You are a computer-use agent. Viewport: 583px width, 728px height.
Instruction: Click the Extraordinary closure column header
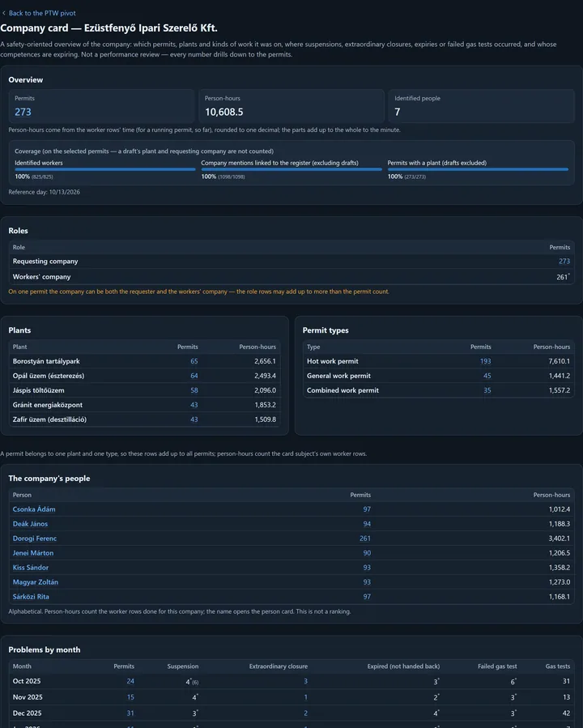point(278,666)
